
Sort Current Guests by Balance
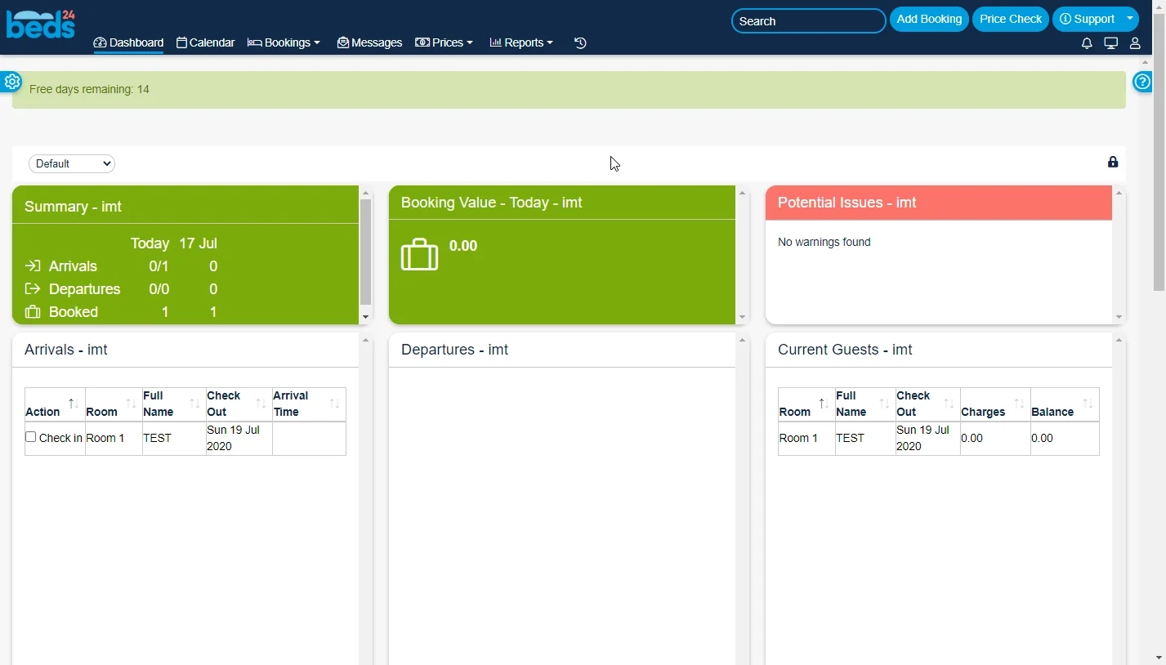pyautogui.click(x=1065, y=404)
